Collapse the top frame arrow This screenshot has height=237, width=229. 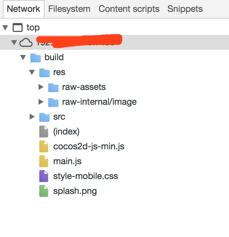(x=5, y=28)
